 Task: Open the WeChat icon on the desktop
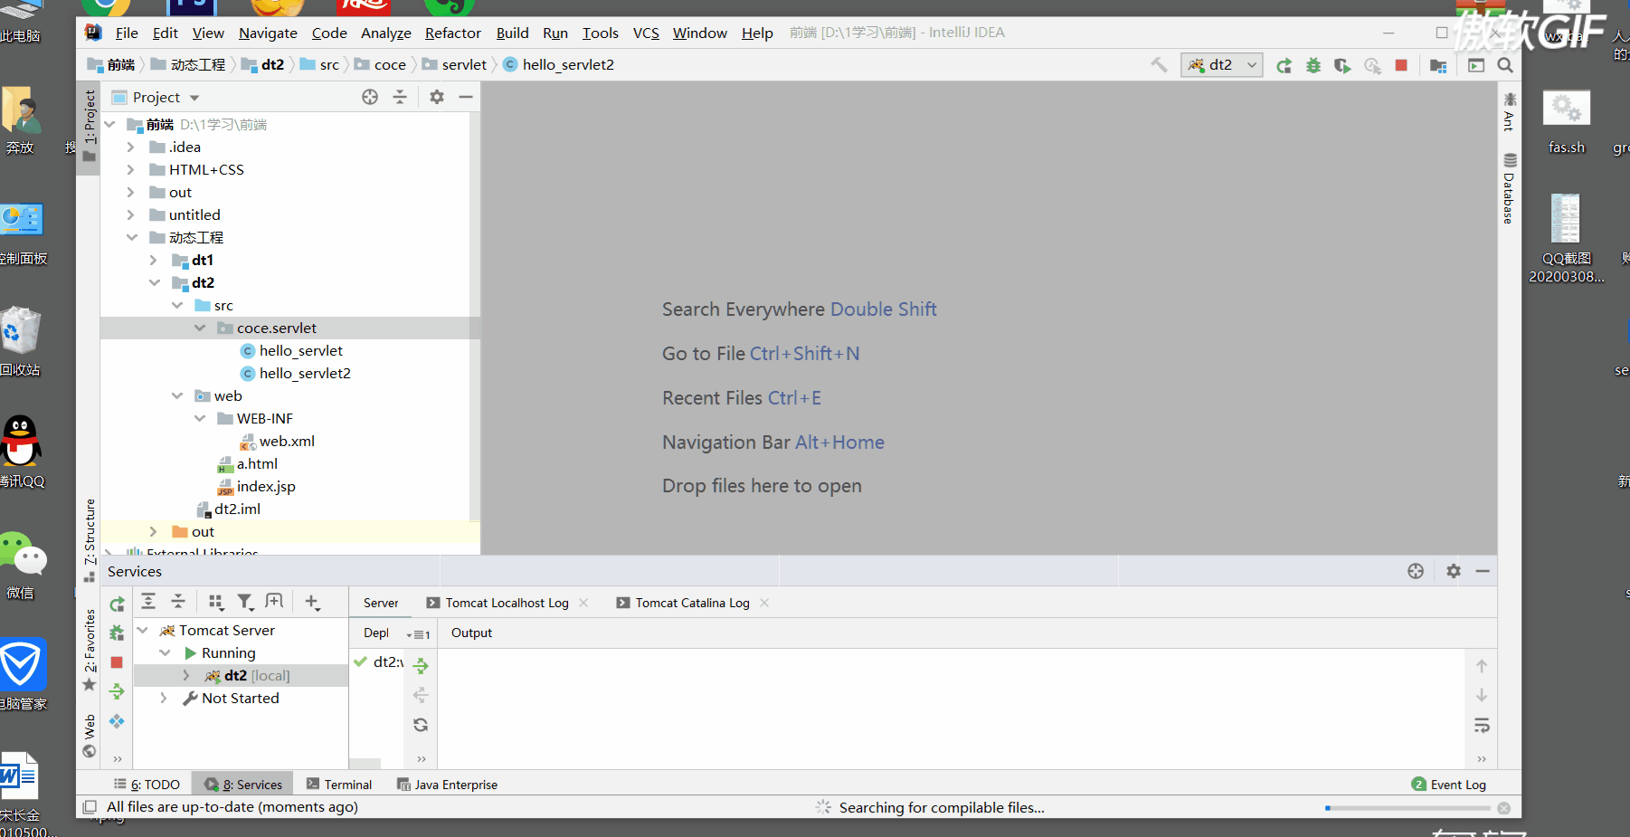point(22,566)
